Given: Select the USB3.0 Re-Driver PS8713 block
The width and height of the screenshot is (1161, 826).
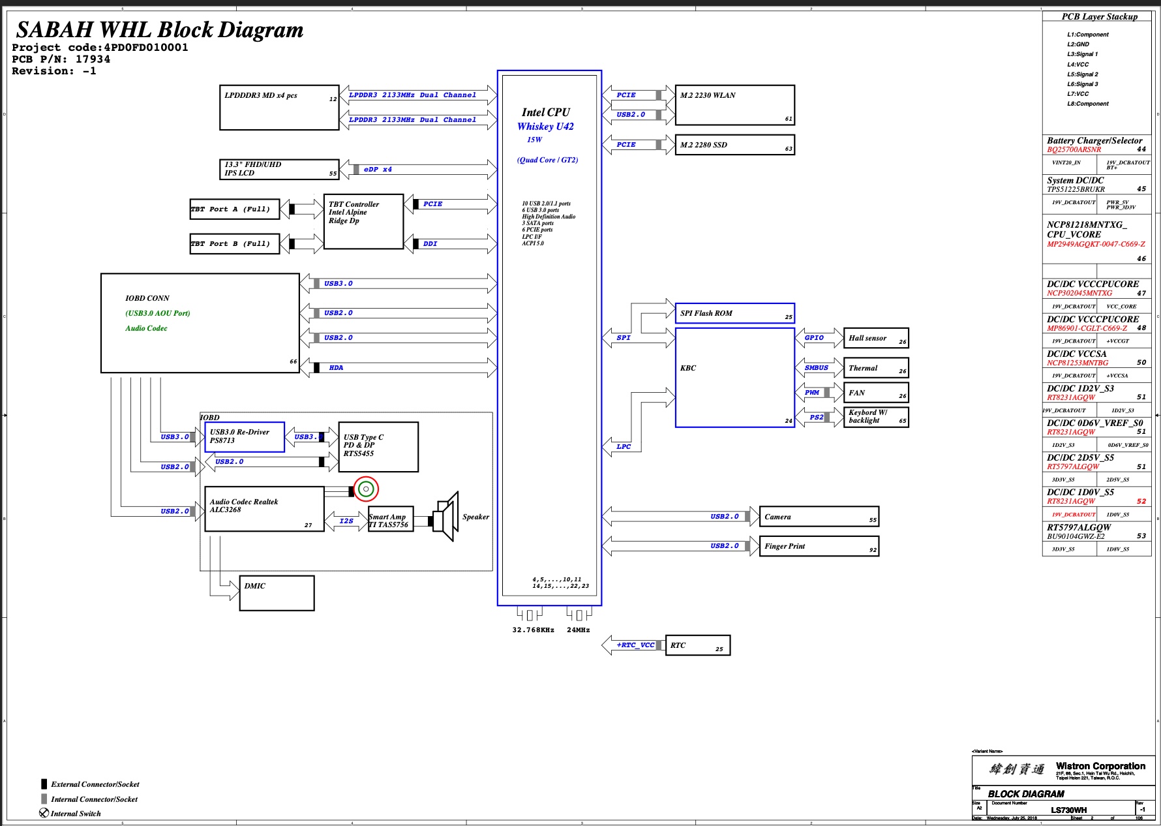Looking at the screenshot, I should tap(245, 436).
